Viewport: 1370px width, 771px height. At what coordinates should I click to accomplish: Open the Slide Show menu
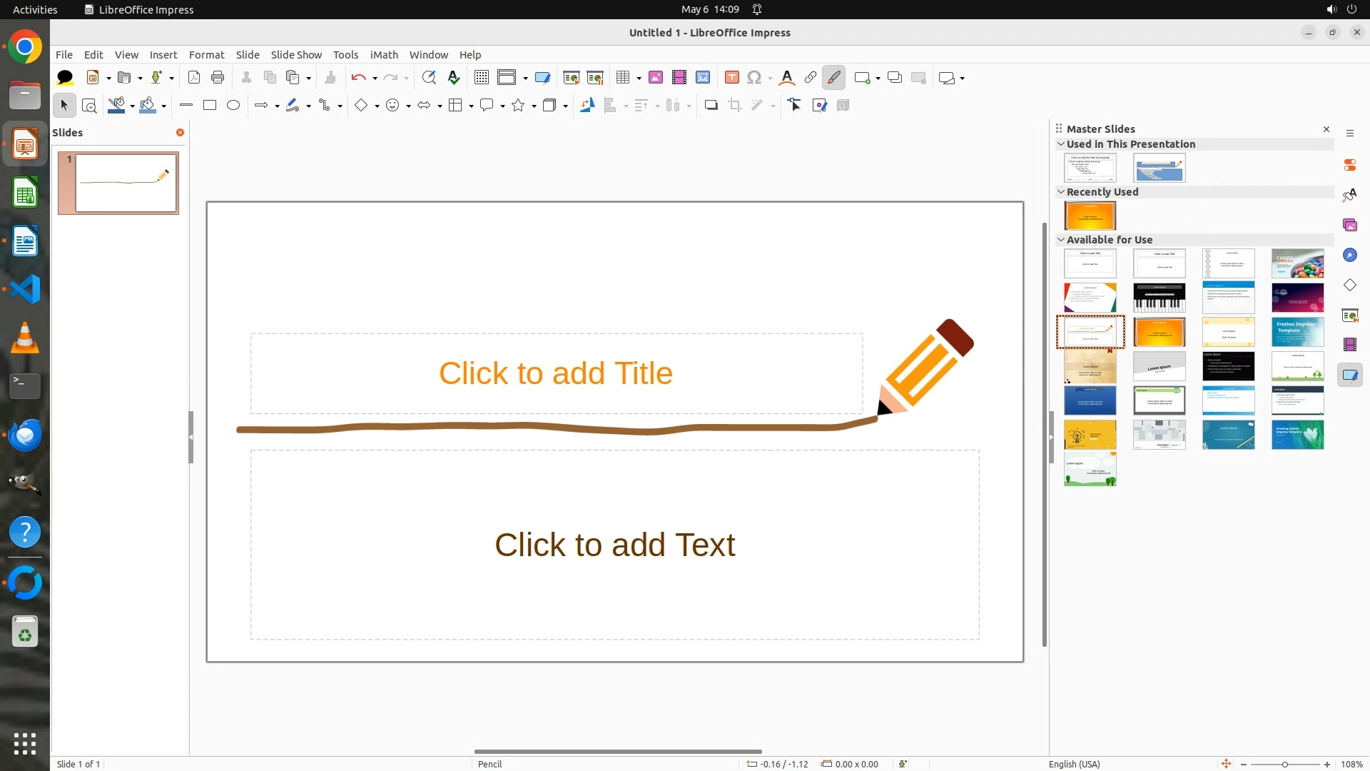[296, 55]
